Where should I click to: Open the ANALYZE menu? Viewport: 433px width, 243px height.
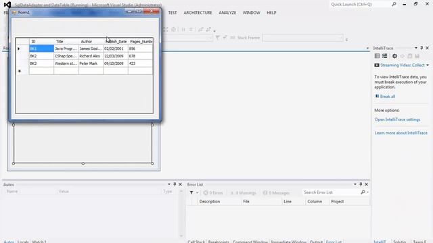pos(227,13)
